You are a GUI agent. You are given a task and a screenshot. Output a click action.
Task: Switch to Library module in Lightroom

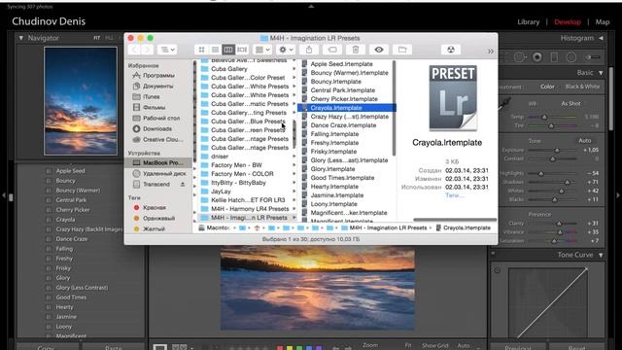pyautogui.click(x=528, y=22)
